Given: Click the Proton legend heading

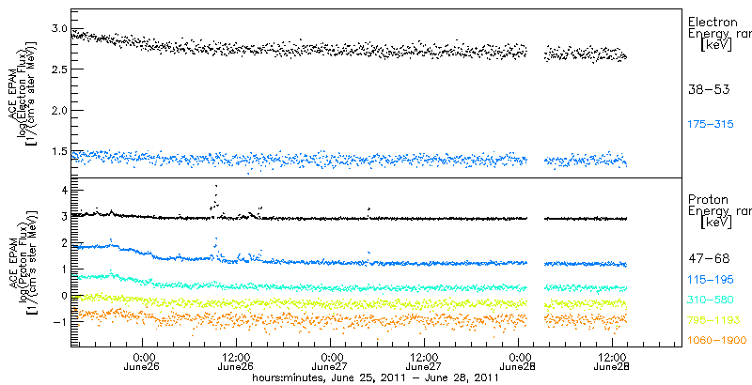Looking at the screenshot, I should [709, 200].
